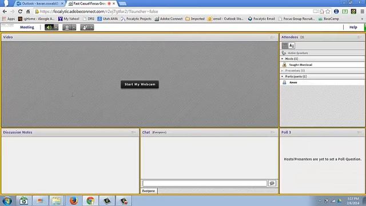Open the My Yahoo! bookmark

pyautogui.click(x=69, y=19)
